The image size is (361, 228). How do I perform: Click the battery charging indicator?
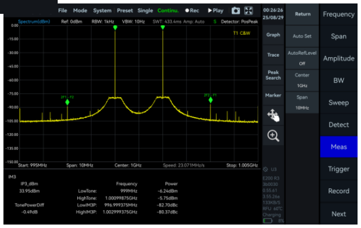click(268, 221)
